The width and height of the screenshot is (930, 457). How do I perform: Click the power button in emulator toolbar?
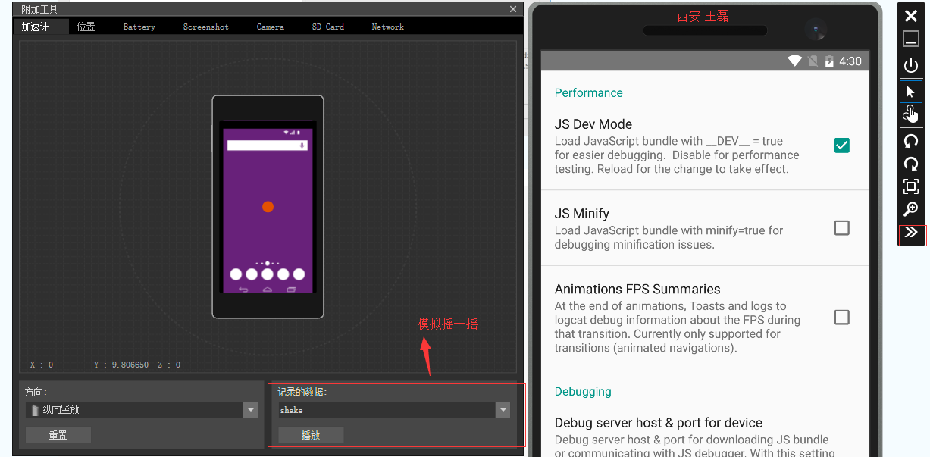(911, 65)
